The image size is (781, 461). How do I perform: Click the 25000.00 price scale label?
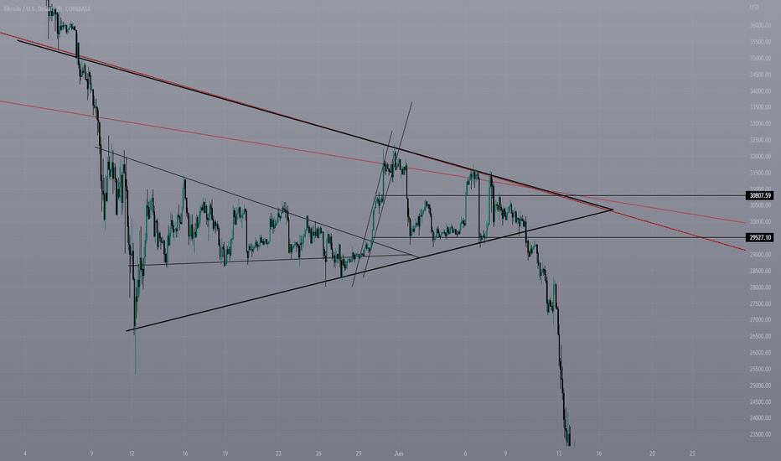(760, 386)
